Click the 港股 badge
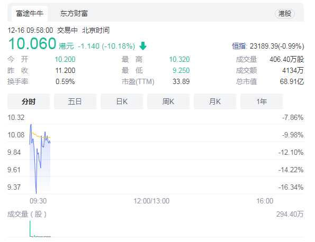 click(284, 14)
